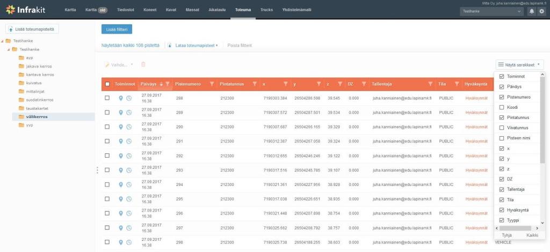Open the Vaihda dropdown
This screenshot has height=252, width=550.
tap(119, 64)
